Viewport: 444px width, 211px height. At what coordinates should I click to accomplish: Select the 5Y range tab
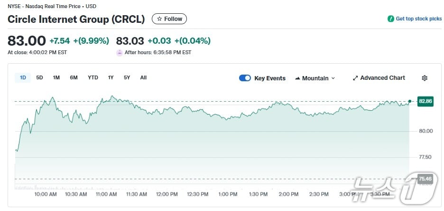pos(127,77)
